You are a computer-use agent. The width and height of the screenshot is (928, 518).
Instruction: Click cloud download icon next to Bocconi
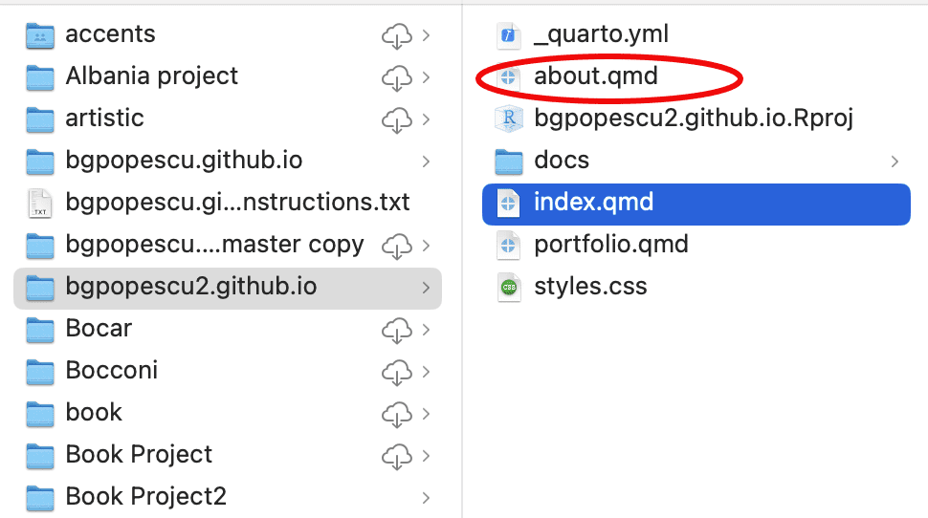396,371
